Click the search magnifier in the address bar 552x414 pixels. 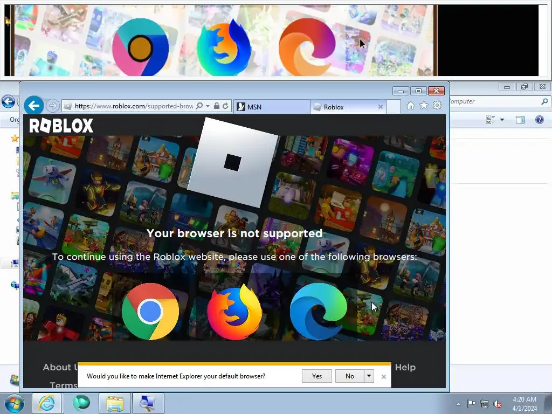pyautogui.click(x=199, y=106)
